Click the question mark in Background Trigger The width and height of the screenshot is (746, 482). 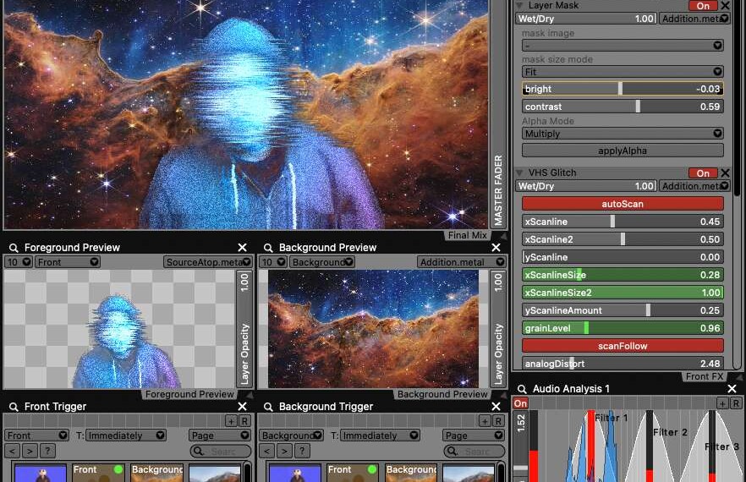click(302, 452)
